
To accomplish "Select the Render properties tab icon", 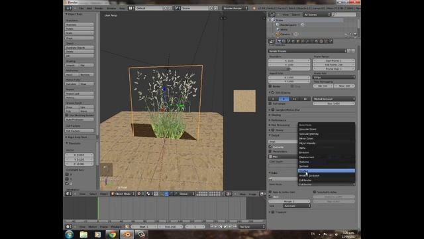I will [279, 41].
